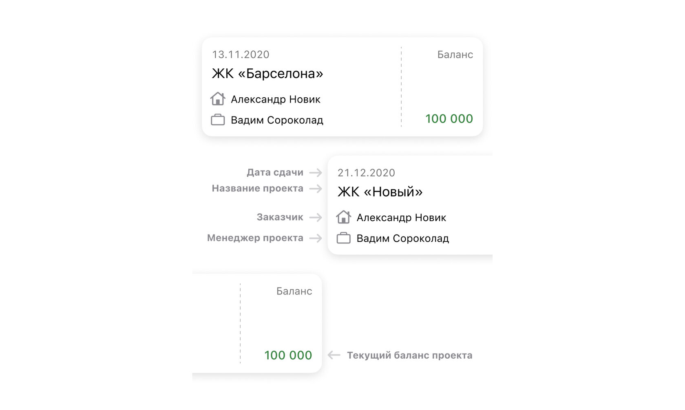Click the green 100 000 balance in the bottom card
This screenshot has width=685, height=410.
288,355
